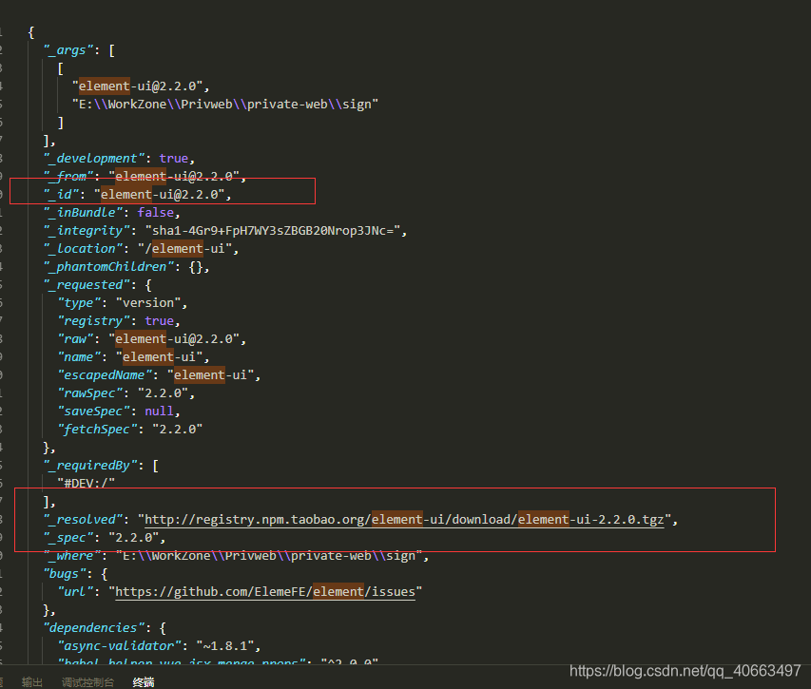
Task: Click the "~1.8.1" version value
Action: [x=225, y=646]
